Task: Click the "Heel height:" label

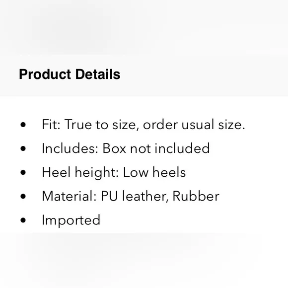Action: 80,172
